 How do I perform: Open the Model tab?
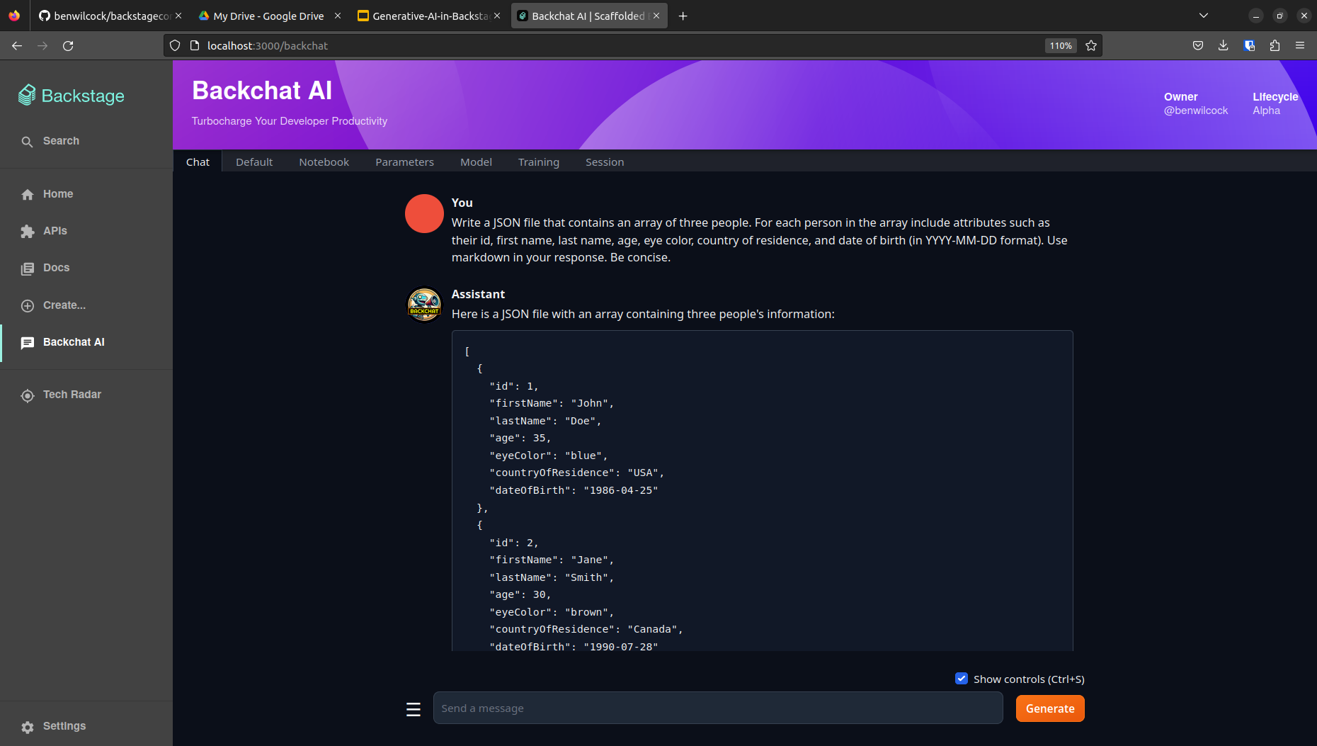476,162
